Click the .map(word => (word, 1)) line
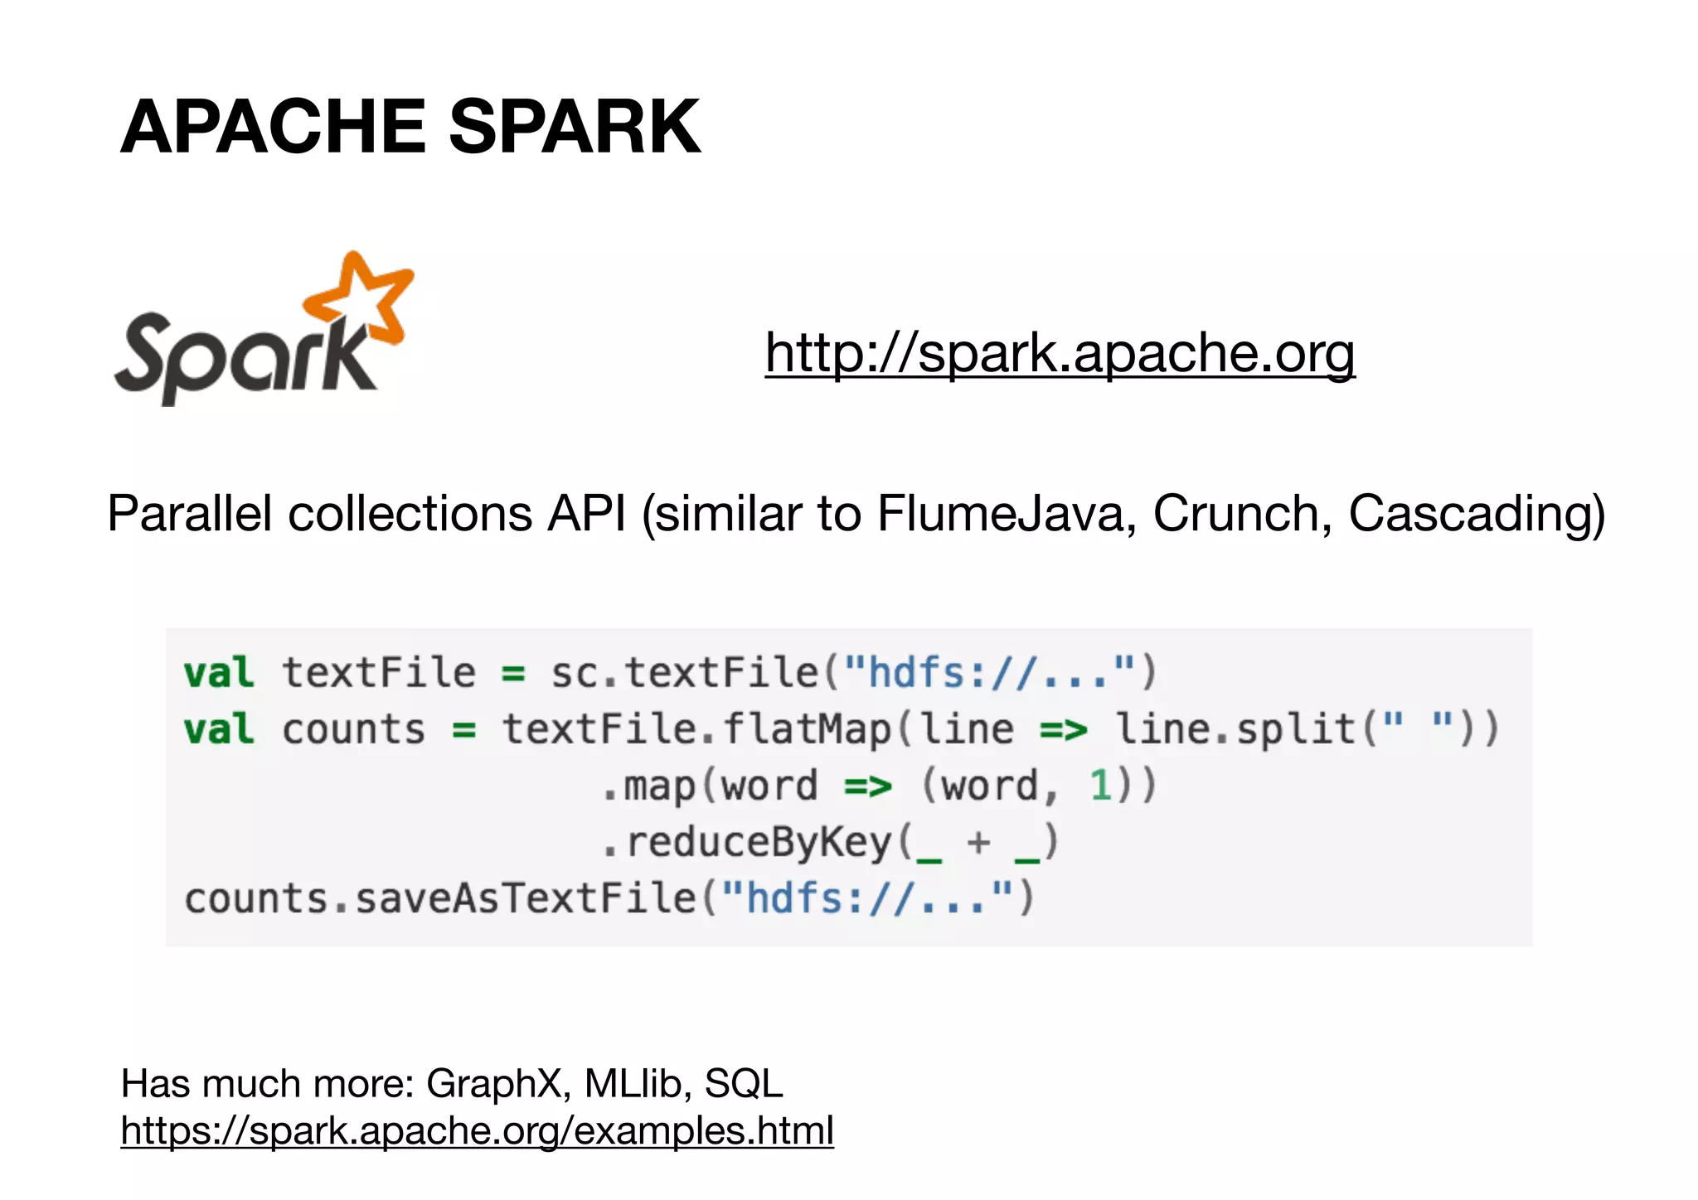 [879, 786]
